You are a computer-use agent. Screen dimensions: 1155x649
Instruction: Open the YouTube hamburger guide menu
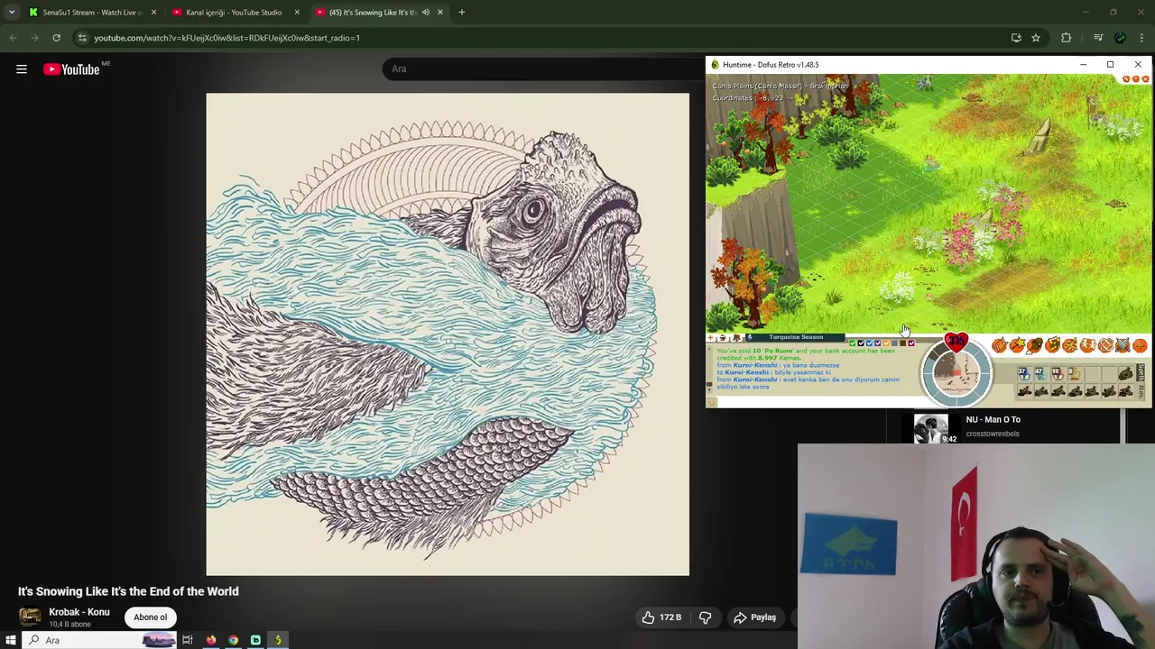22,69
